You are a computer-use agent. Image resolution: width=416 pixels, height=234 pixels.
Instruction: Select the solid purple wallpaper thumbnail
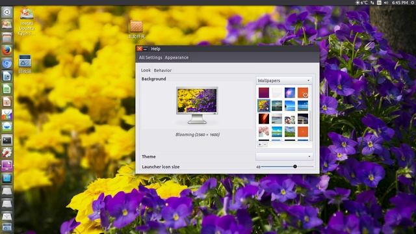pyautogui.click(x=264, y=92)
